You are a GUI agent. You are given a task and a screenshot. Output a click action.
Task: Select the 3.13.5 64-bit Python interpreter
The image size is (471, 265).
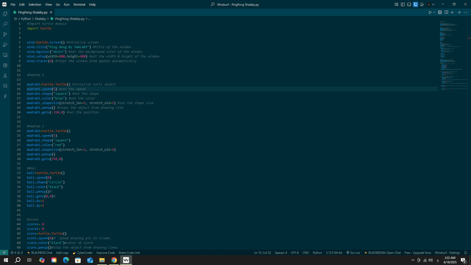click(x=334, y=253)
